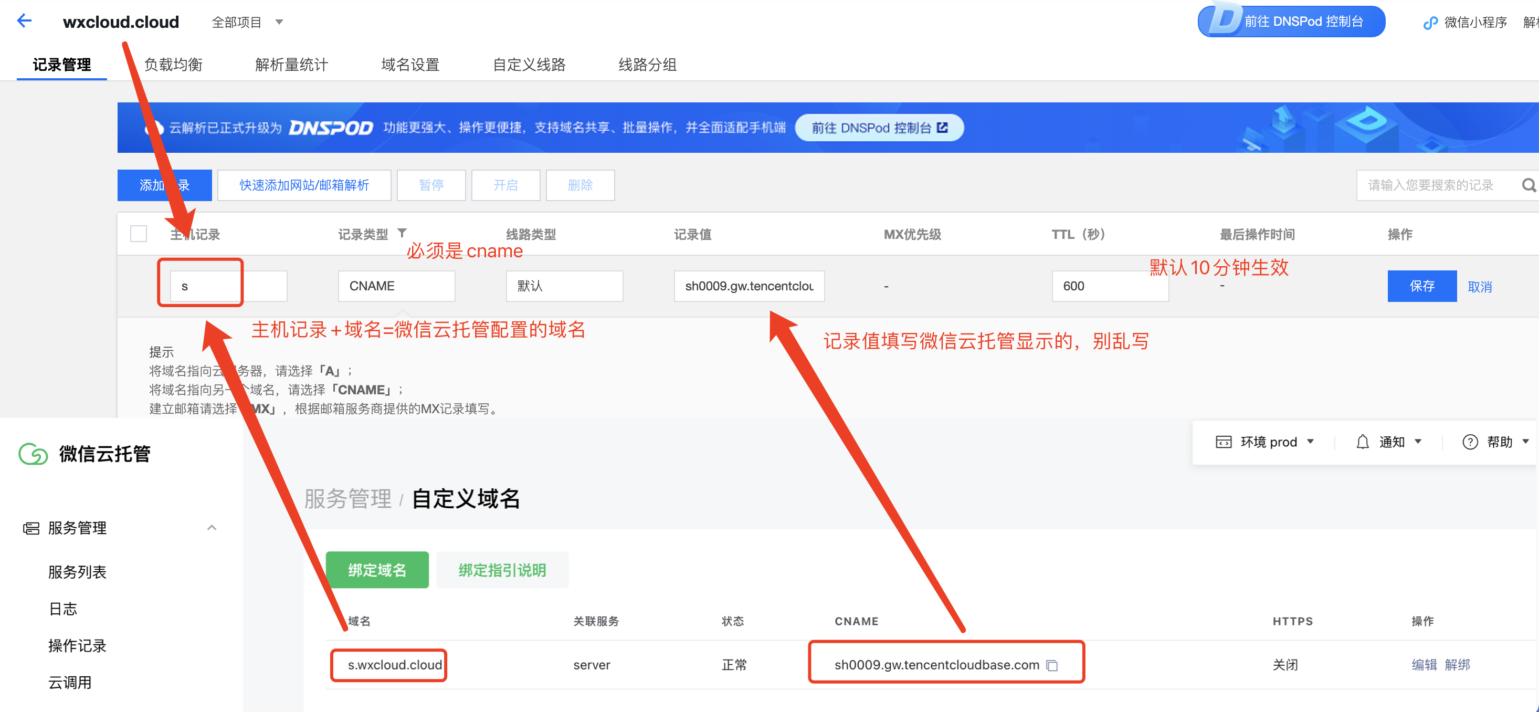Click the green 绑定域名 button
The height and width of the screenshot is (712, 1539).
tap(377, 570)
